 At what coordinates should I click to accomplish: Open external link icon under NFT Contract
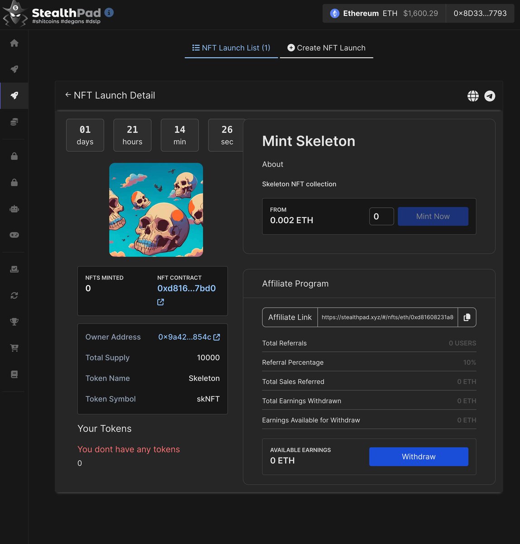coord(161,302)
